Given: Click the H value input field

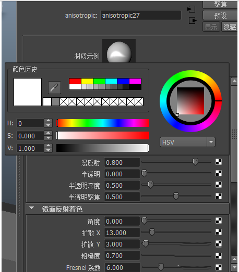Looking at the screenshot, I should point(30,123).
